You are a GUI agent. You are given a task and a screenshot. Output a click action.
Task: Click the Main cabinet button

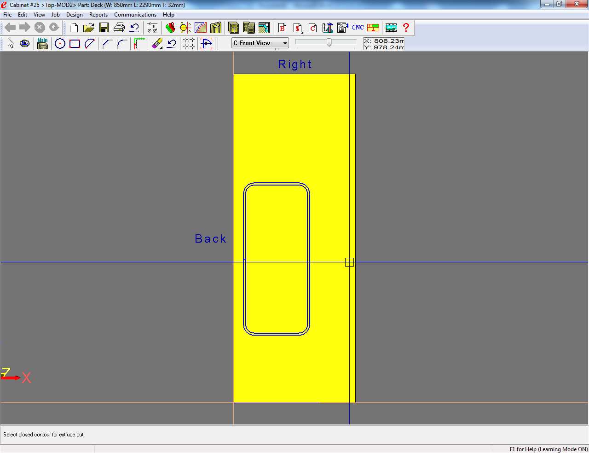click(x=42, y=44)
